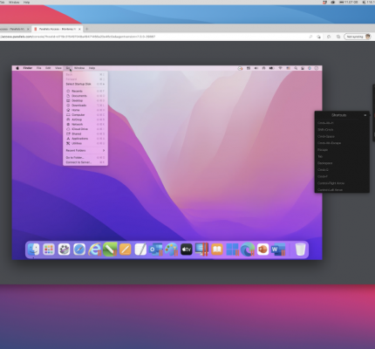The image size is (375, 349).
Task: Launch PowerPoint from the Dock
Action: pyautogui.click(x=262, y=250)
